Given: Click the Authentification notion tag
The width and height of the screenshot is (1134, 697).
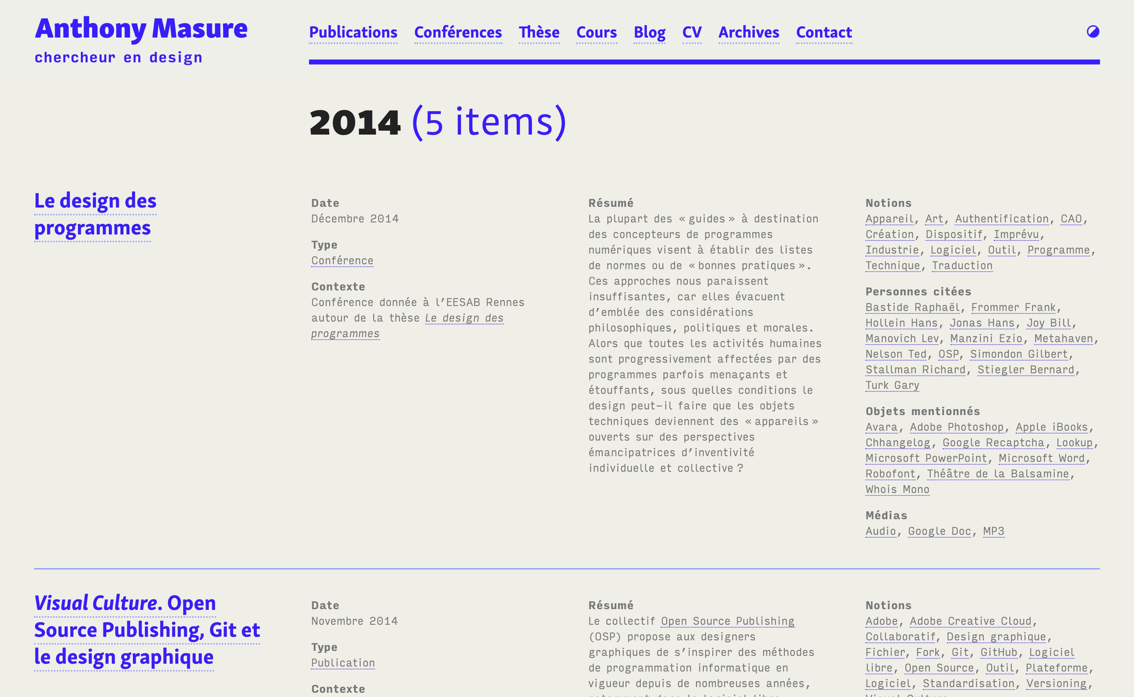Looking at the screenshot, I should (x=1001, y=219).
